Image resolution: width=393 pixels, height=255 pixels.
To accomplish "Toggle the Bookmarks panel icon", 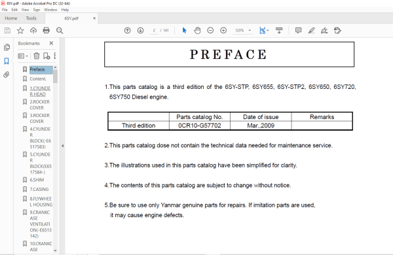I will 7,61.
